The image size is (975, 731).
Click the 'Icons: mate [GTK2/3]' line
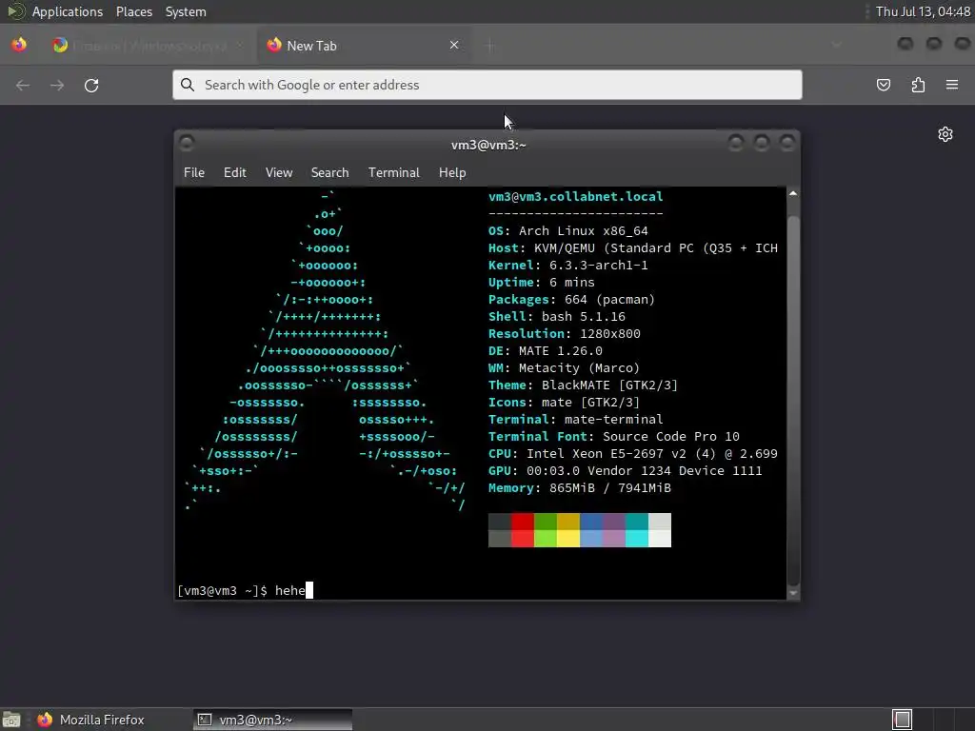(x=564, y=403)
